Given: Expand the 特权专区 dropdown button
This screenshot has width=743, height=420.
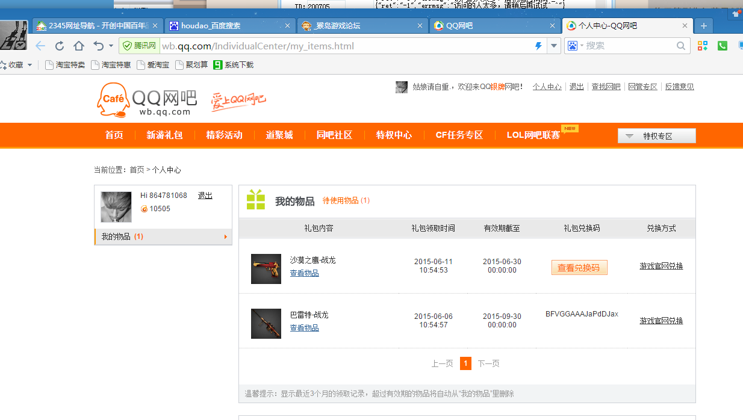Looking at the screenshot, I should [657, 136].
